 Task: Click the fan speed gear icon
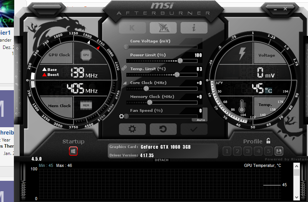(121, 116)
